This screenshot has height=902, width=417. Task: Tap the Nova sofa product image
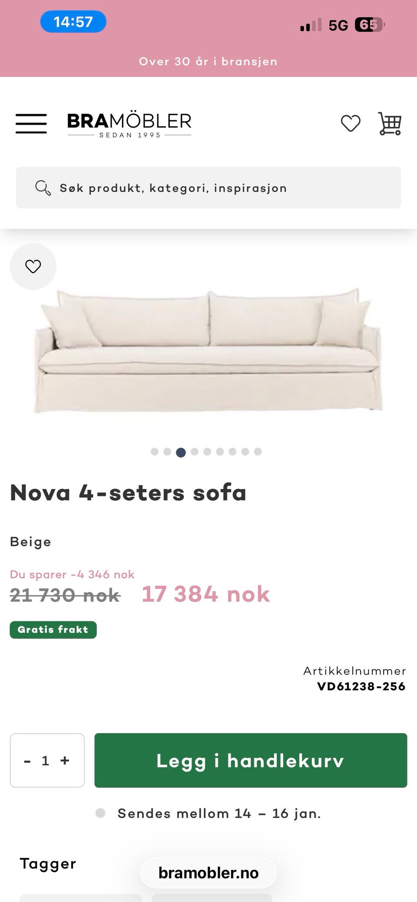208,350
